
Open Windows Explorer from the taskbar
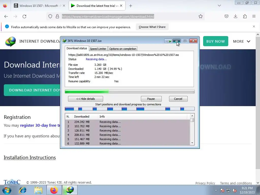[x=38, y=190]
